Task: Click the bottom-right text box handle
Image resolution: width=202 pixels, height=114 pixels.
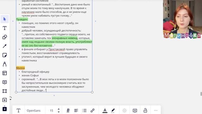Action: [x=92, y=92]
